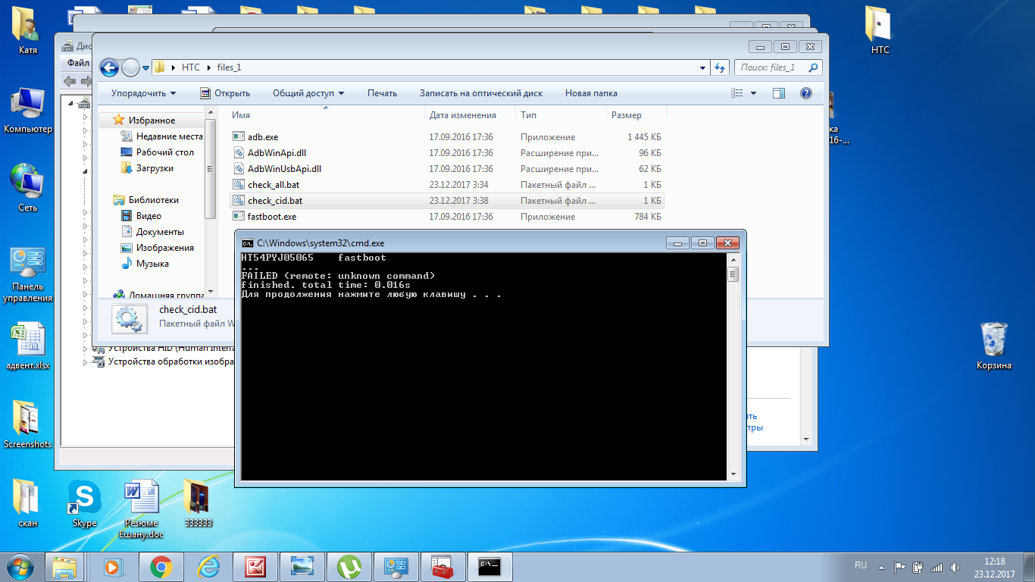Open the Chrome icon in the taskbar
Viewport: 1035px width, 582px height.
[x=161, y=566]
